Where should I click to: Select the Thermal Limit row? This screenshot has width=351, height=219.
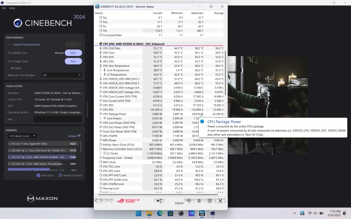coord(159,188)
